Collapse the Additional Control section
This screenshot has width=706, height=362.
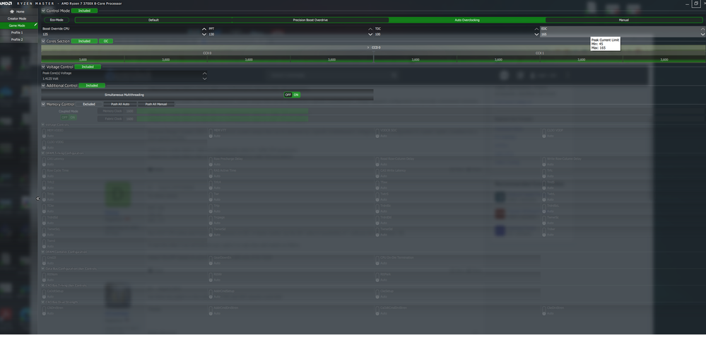pos(43,86)
